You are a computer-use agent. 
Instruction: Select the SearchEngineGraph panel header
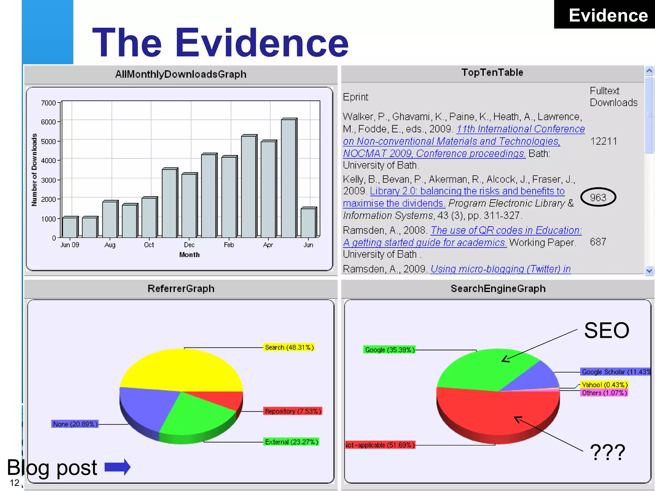tap(498, 289)
